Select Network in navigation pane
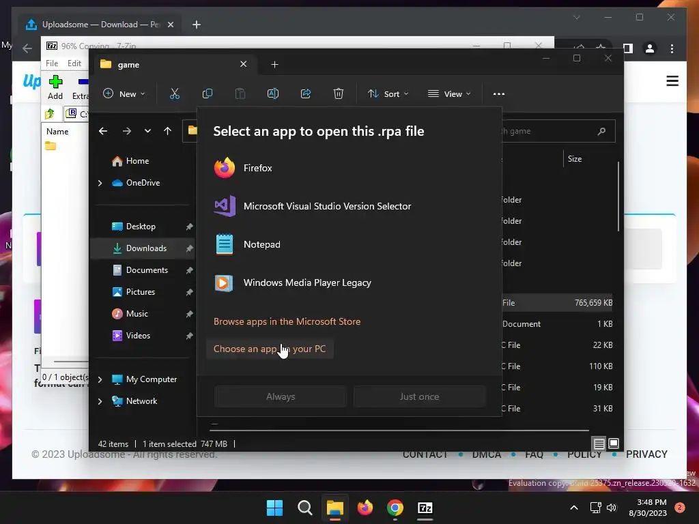Image resolution: width=699 pixels, height=524 pixels. [x=141, y=401]
